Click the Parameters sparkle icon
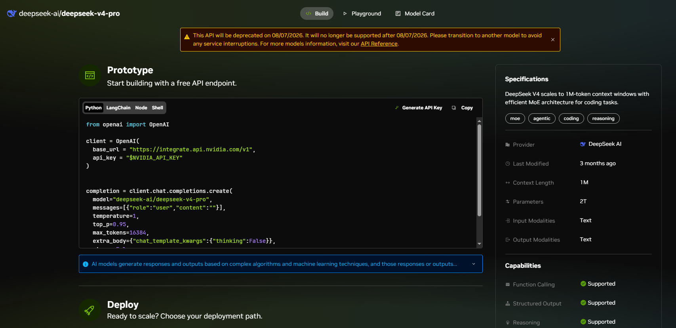676x328 pixels. tap(508, 202)
